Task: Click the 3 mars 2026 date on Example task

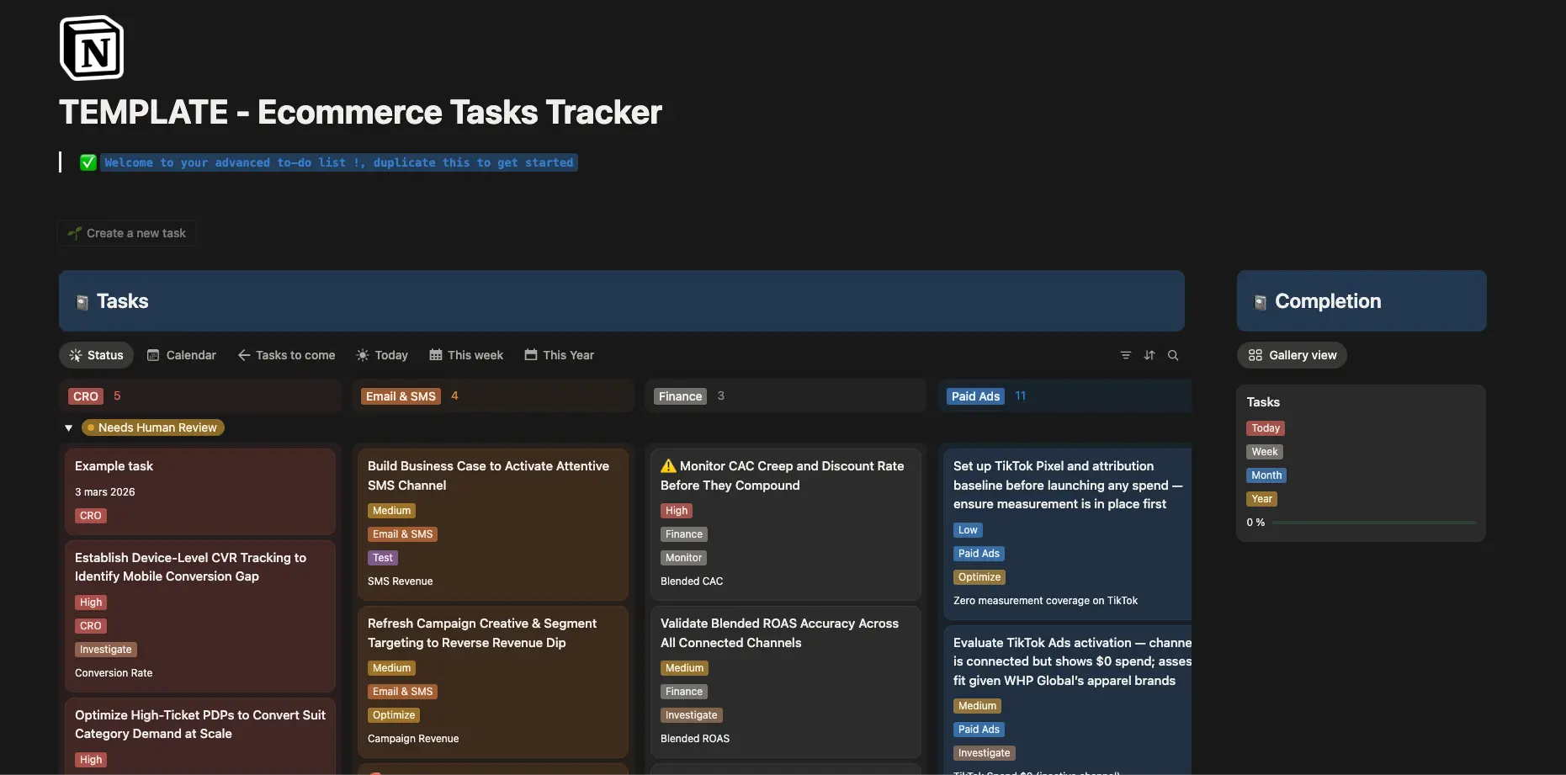Action: 105,492
